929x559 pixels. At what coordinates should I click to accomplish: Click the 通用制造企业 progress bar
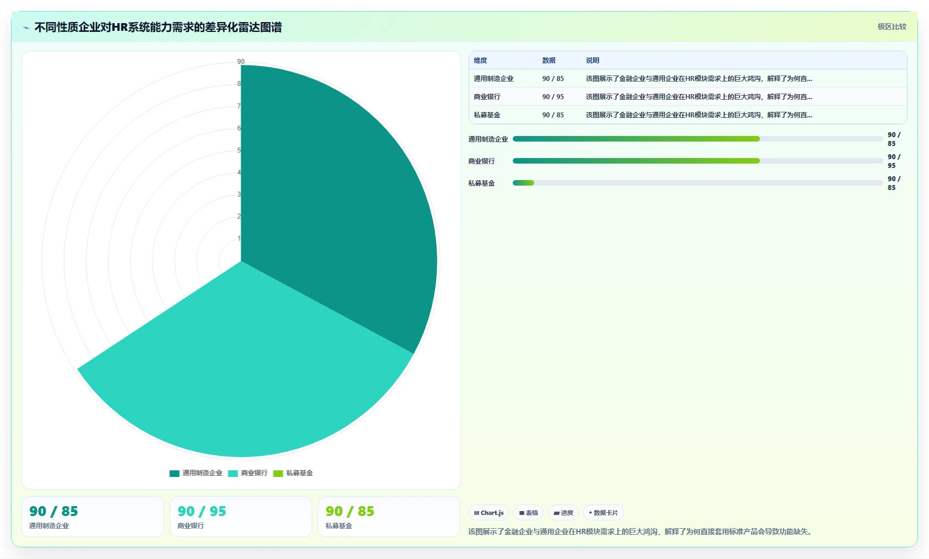[698, 139]
